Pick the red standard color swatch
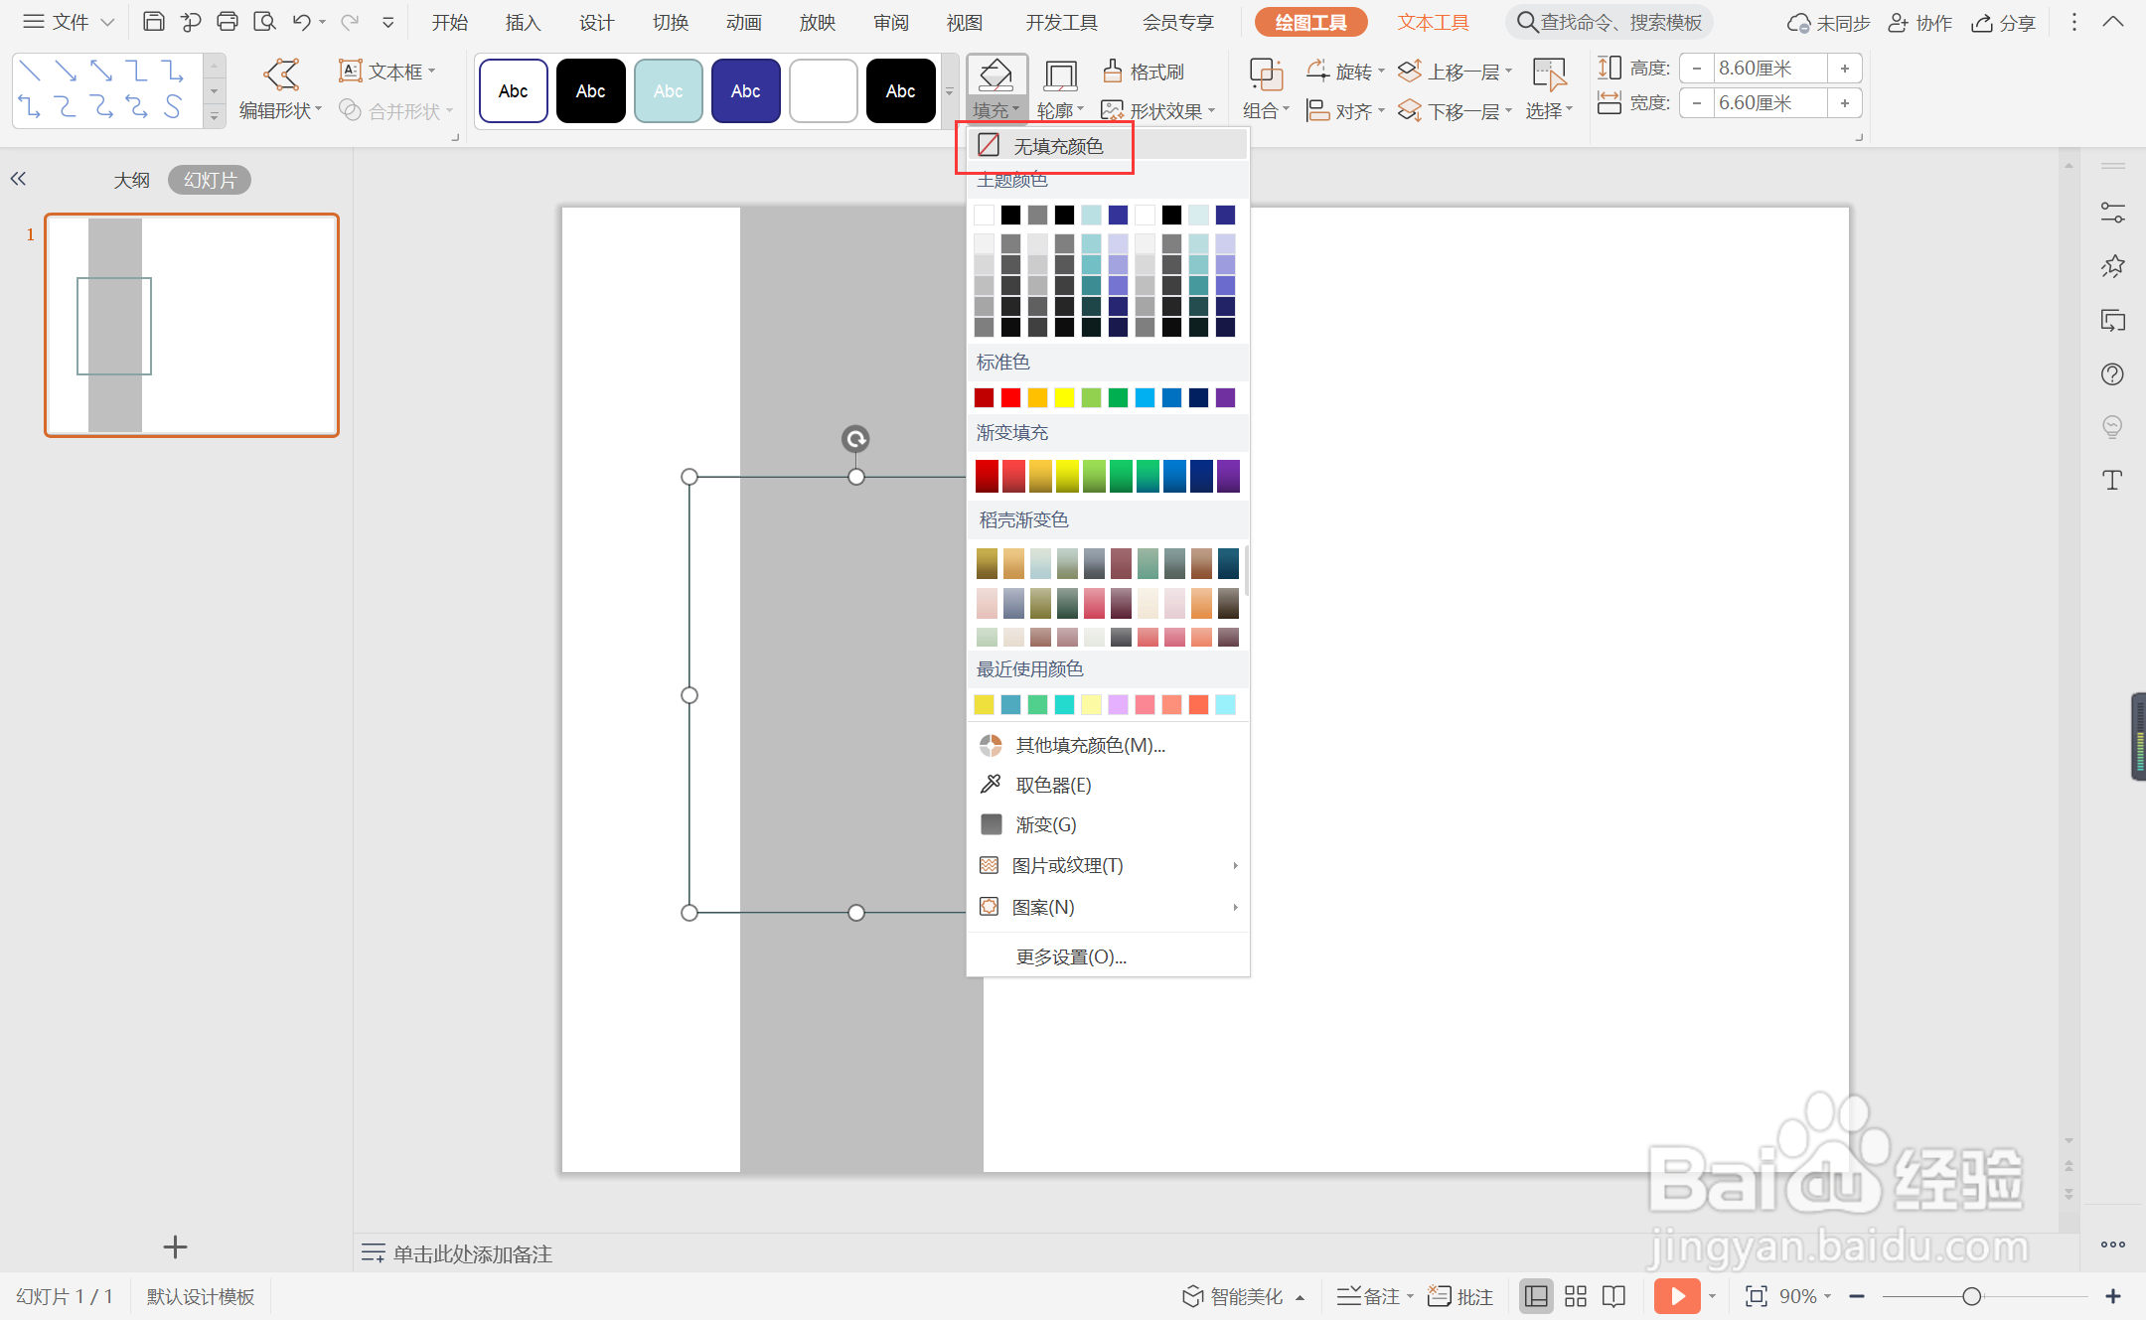 [x=1010, y=397]
